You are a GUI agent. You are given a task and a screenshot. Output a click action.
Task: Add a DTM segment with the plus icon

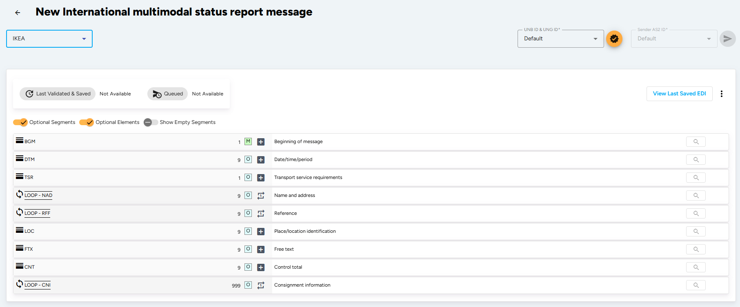pos(261,160)
